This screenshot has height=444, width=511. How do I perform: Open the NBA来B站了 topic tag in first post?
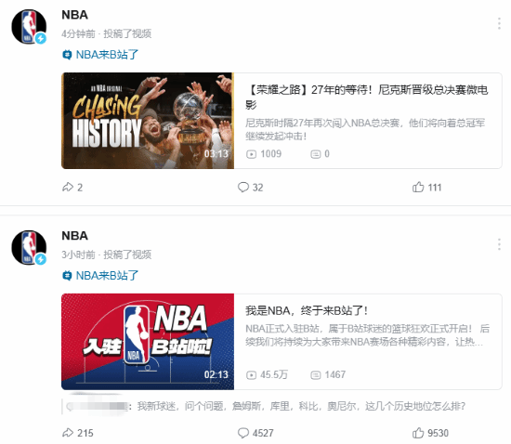100,55
